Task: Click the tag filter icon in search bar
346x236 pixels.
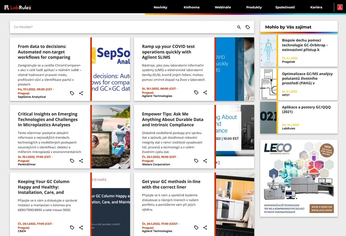Action: point(248,27)
